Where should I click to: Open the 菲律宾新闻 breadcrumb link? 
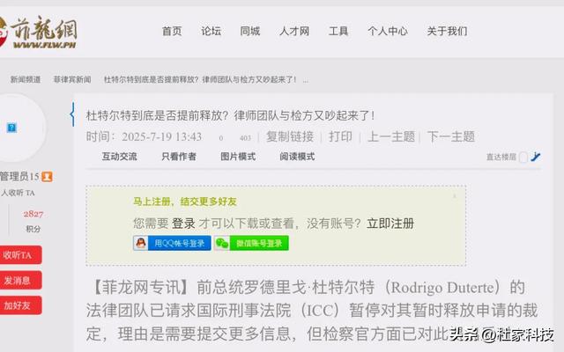tap(72, 79)
